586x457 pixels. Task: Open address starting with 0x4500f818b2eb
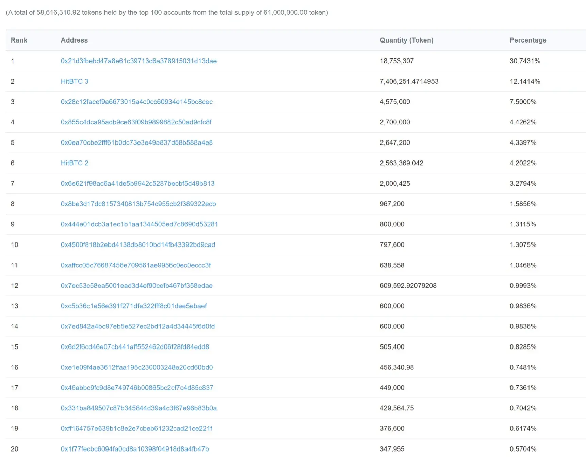point(138,244)
